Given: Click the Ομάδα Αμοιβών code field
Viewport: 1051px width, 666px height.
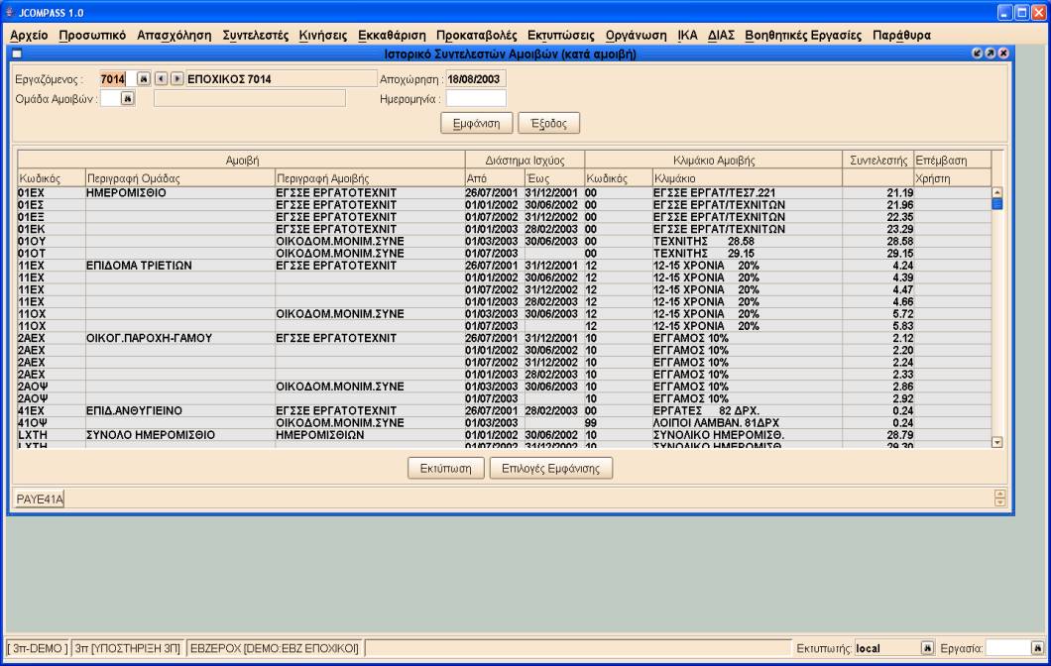Looking at the screenshot, I should tap(110, 98).
